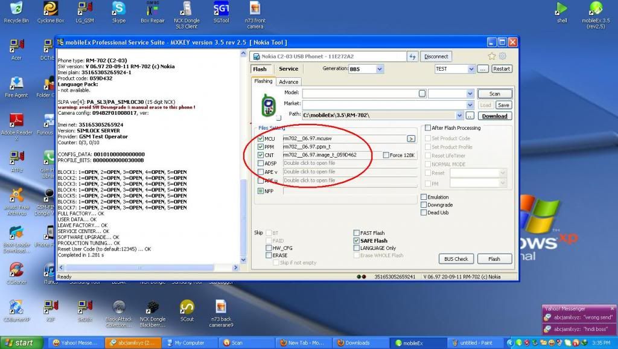
Task: Enable the Dead Usb option
Action: coord(424,213)
